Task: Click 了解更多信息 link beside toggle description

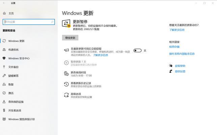Action: (x=101, y=55)
